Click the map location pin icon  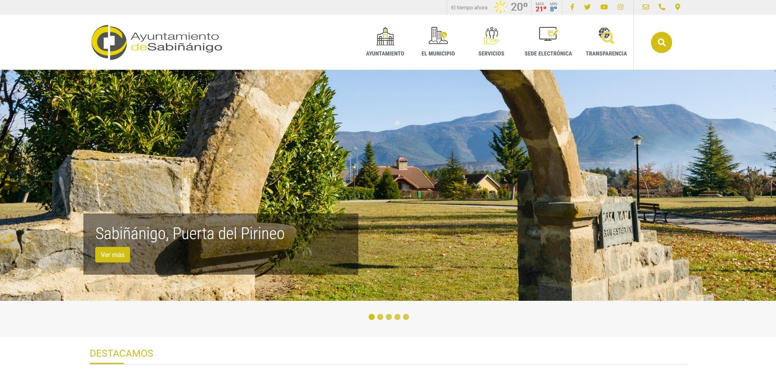point(678,7)
